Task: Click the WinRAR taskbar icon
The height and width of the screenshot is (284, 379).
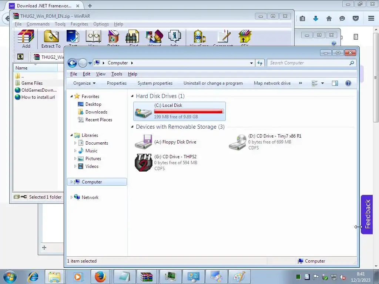Action: click(147, 277)
